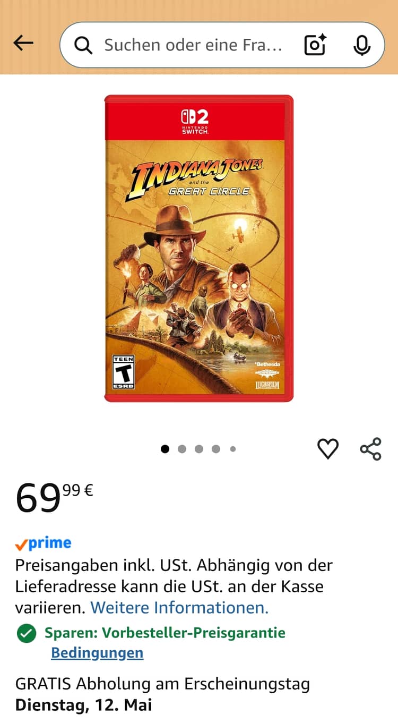Tap the magnifying glass search icon
This screenshot has width=398, height=723.
(x=83, y=46)
